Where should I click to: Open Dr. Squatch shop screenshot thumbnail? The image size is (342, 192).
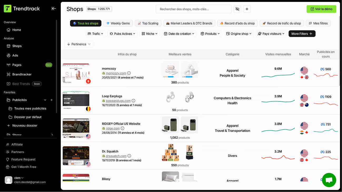[x=76, y=156]
